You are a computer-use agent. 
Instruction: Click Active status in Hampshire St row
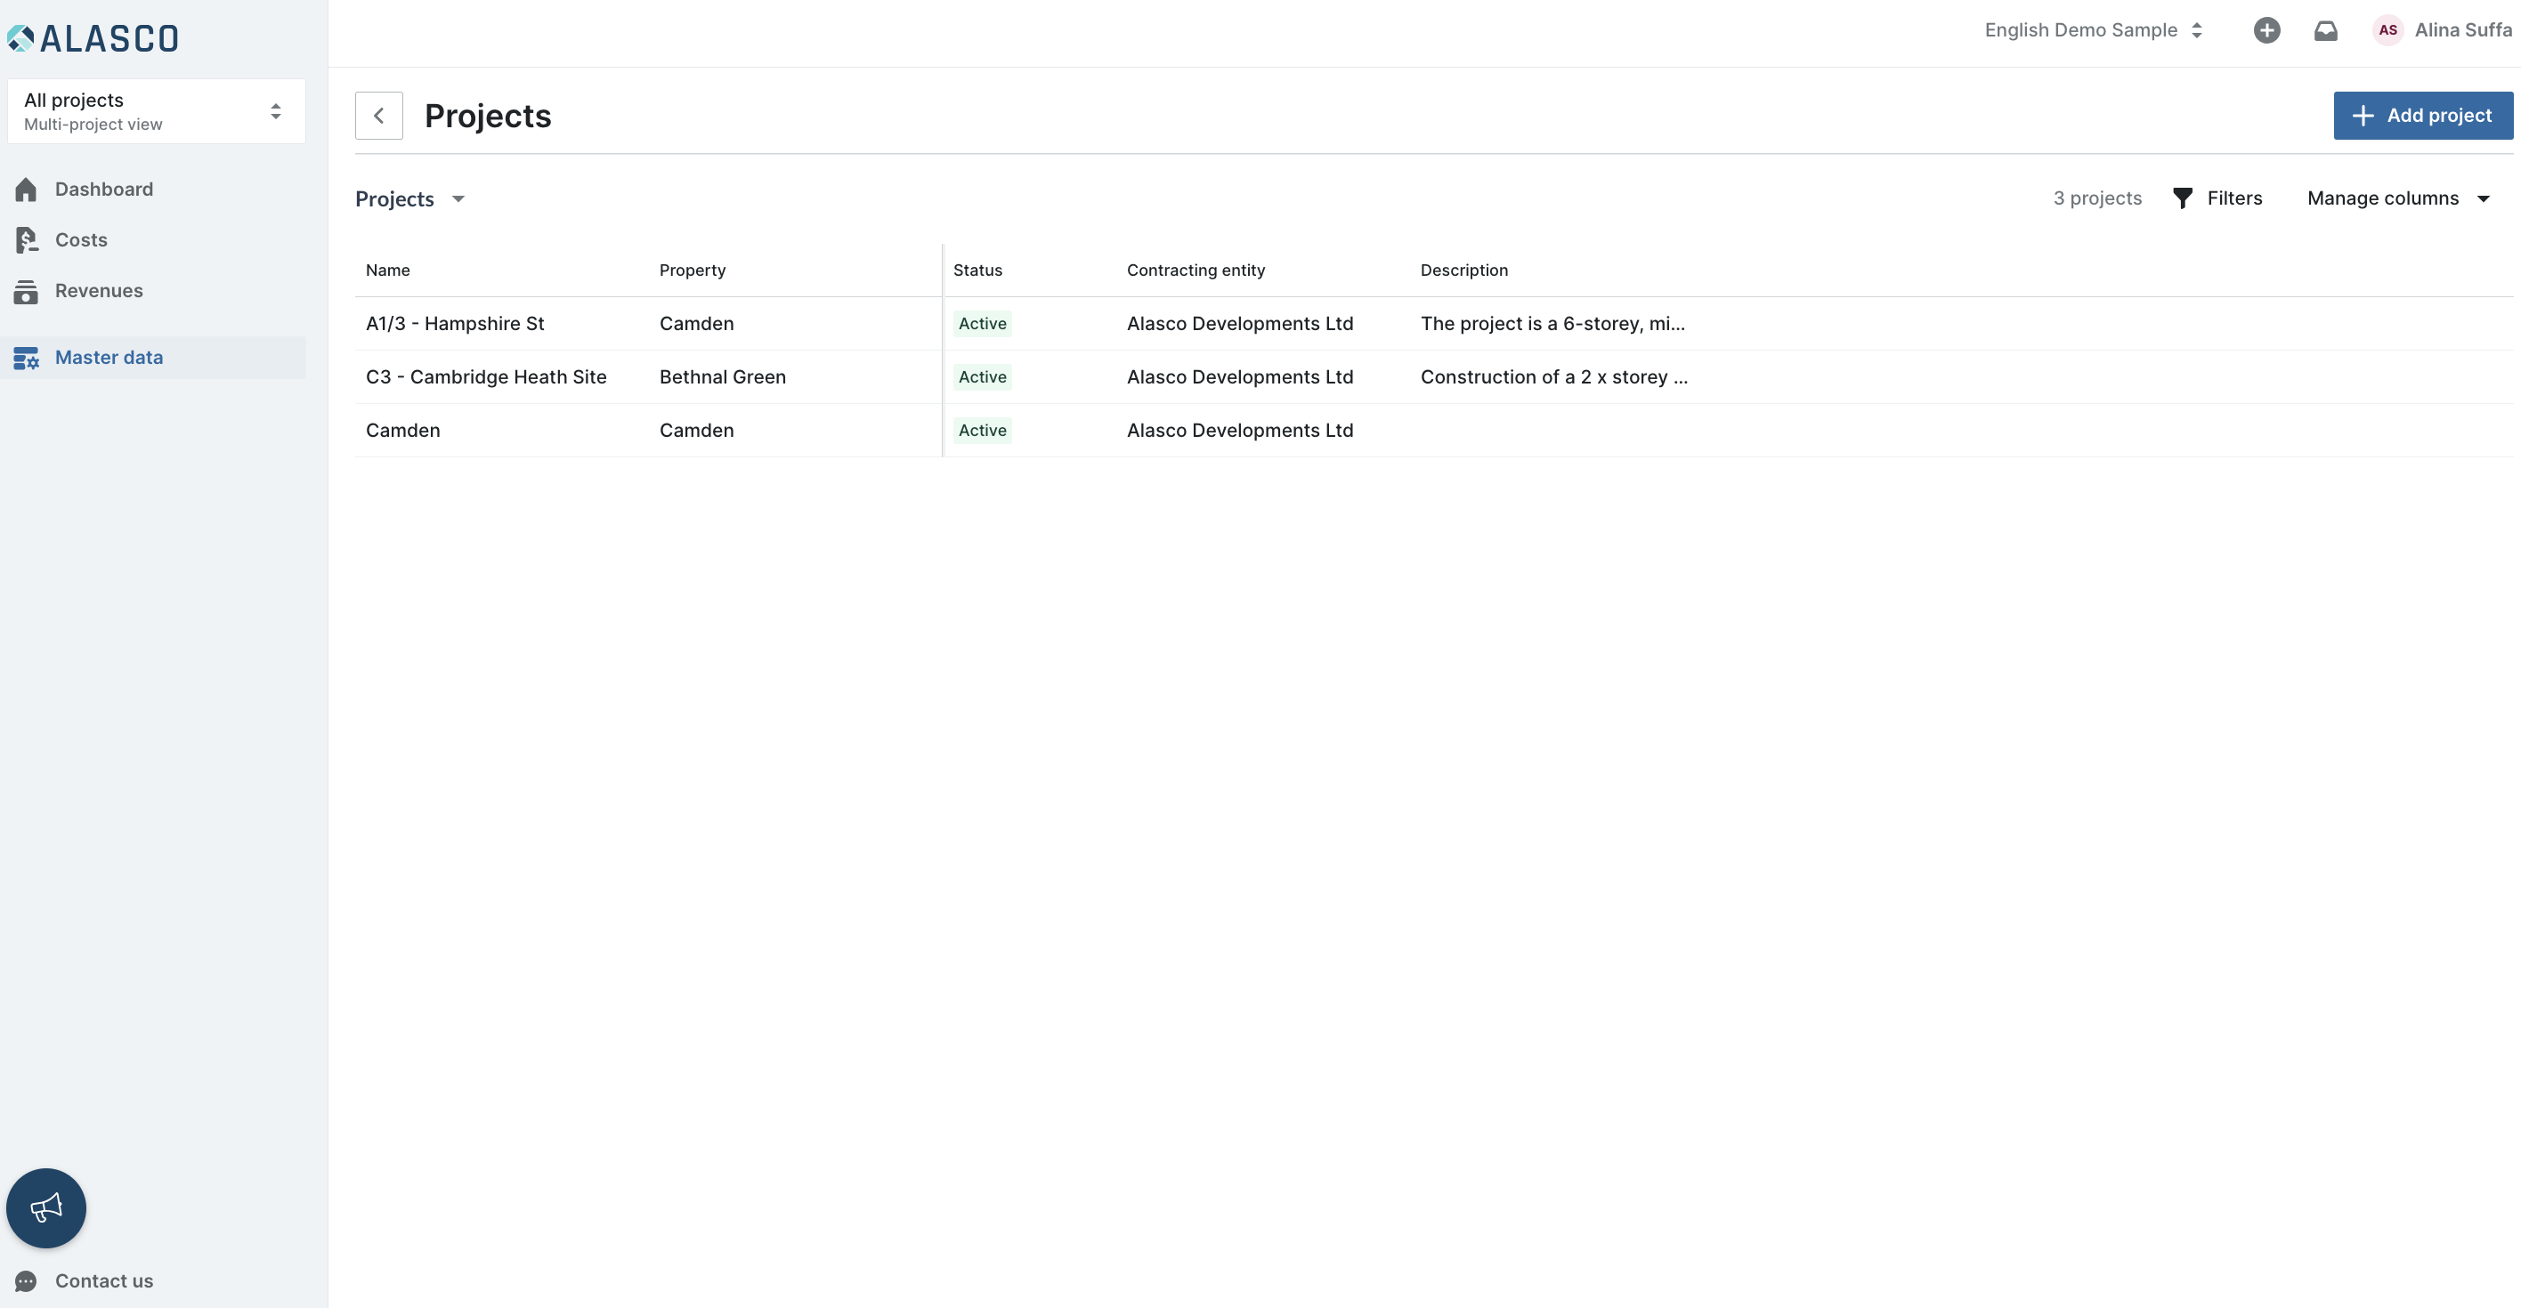(983, 324)
